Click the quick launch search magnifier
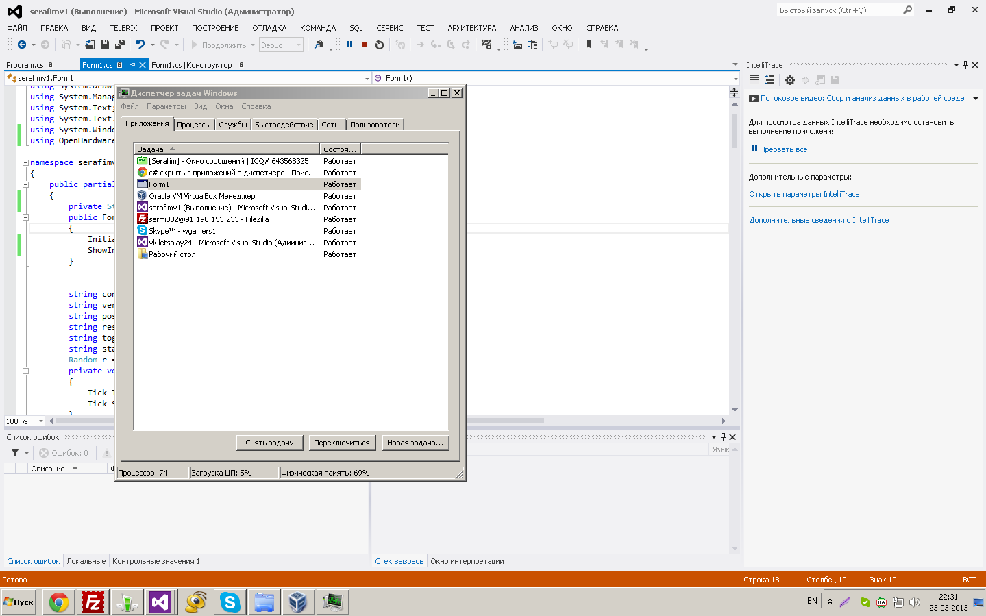 [908, 10]
